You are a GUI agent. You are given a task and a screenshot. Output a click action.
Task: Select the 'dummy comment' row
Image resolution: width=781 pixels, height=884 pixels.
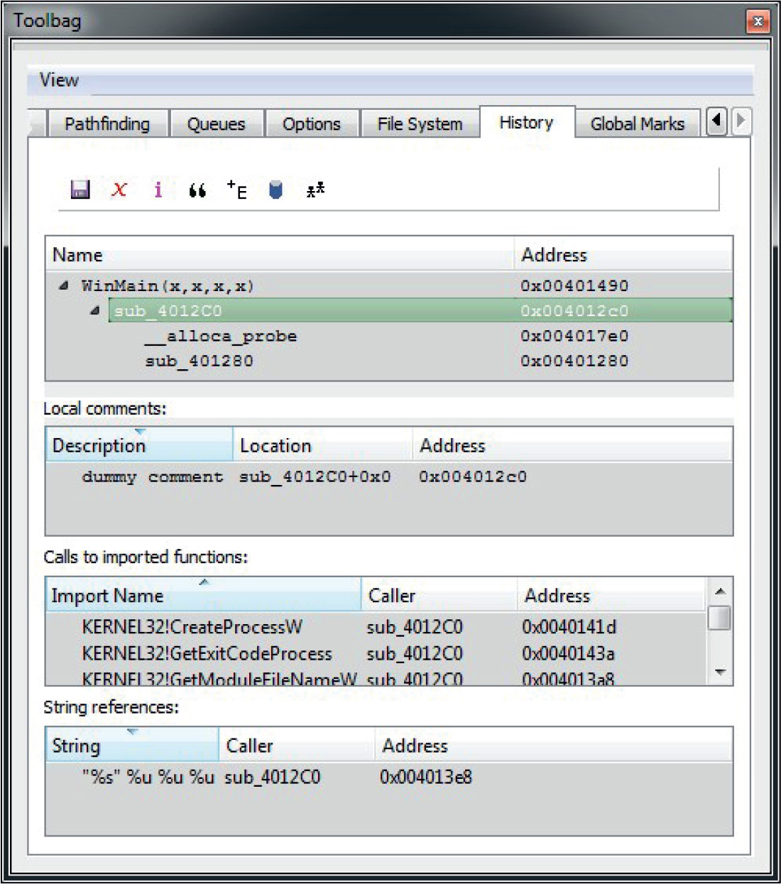(x=389, y=476)
